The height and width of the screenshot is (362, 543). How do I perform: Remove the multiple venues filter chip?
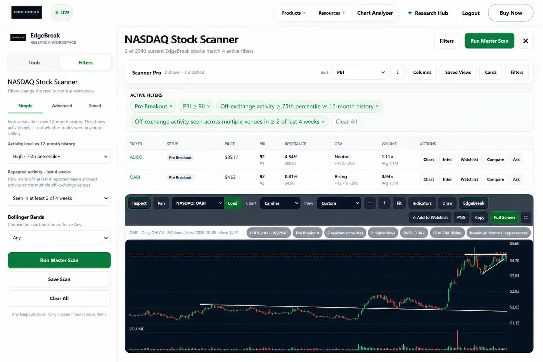point(323,122)
